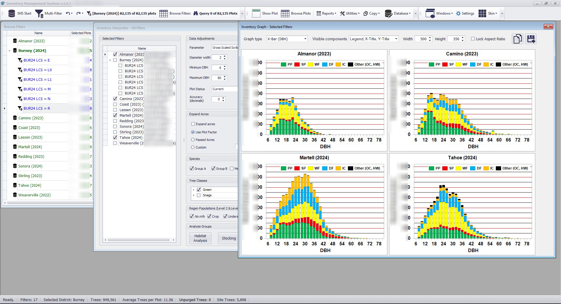Screen dimensions: 561x304
Task: Click Selected Filters horizontal scrollbar
Action: pyautogui.click(x=139, y=240)
